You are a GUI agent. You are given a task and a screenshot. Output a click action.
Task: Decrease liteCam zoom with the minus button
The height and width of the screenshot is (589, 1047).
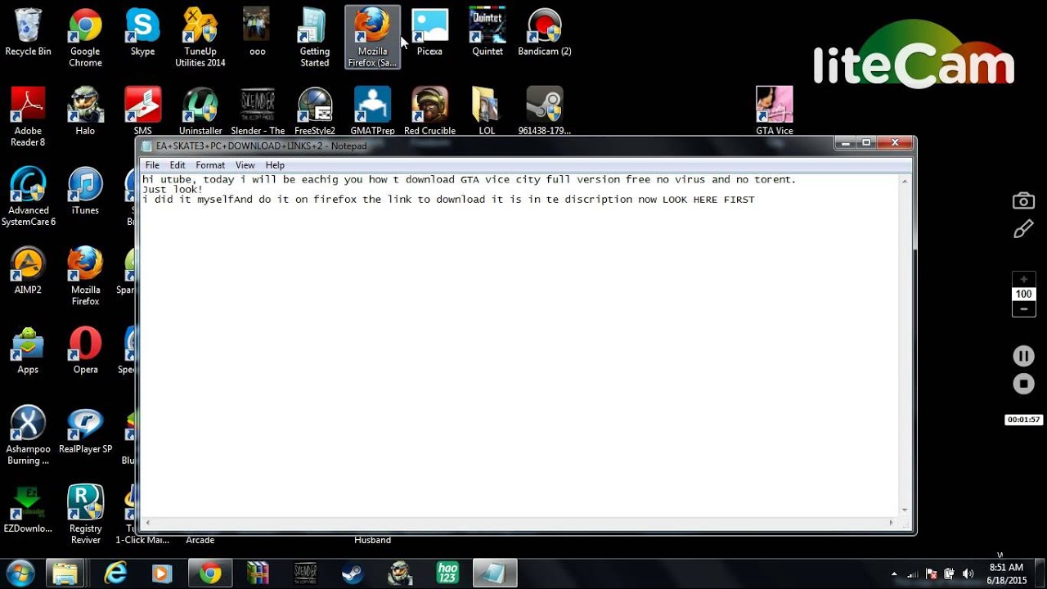(1023, 309)
